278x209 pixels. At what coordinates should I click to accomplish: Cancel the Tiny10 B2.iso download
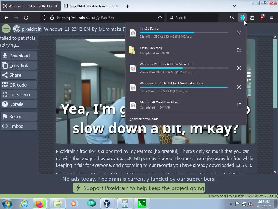239,33
